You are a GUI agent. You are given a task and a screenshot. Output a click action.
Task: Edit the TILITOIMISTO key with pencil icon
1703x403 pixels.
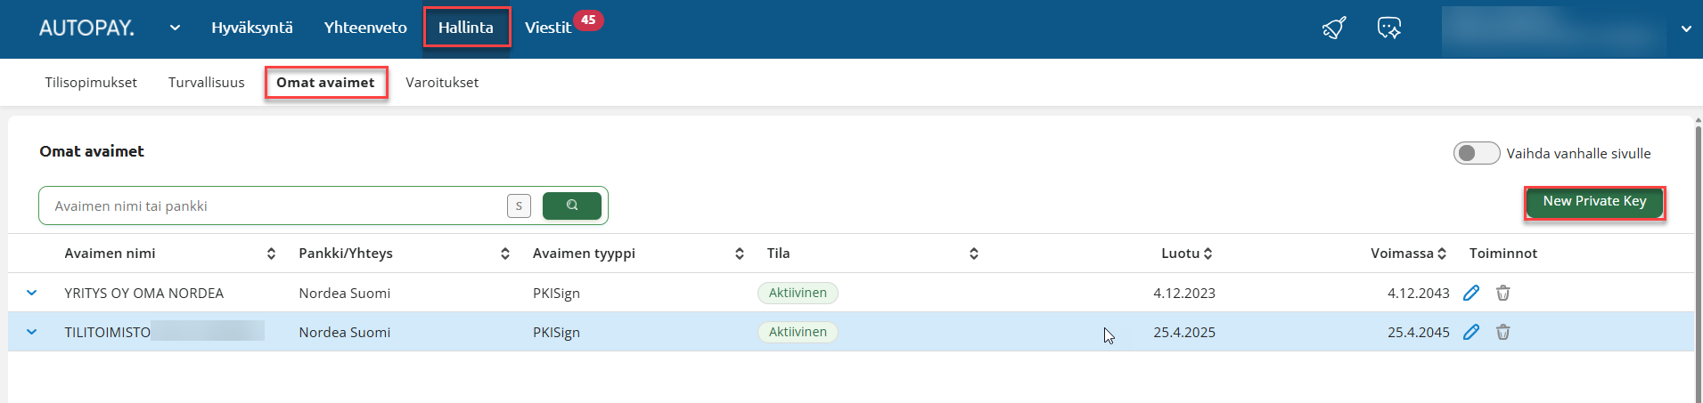coord(1471,332)
